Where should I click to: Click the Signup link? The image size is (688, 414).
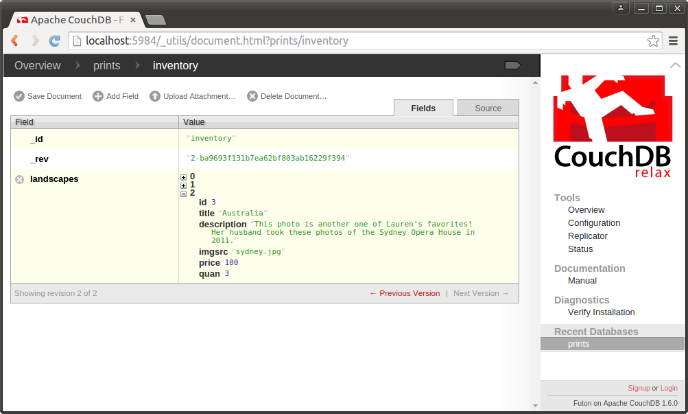(639, 388)
